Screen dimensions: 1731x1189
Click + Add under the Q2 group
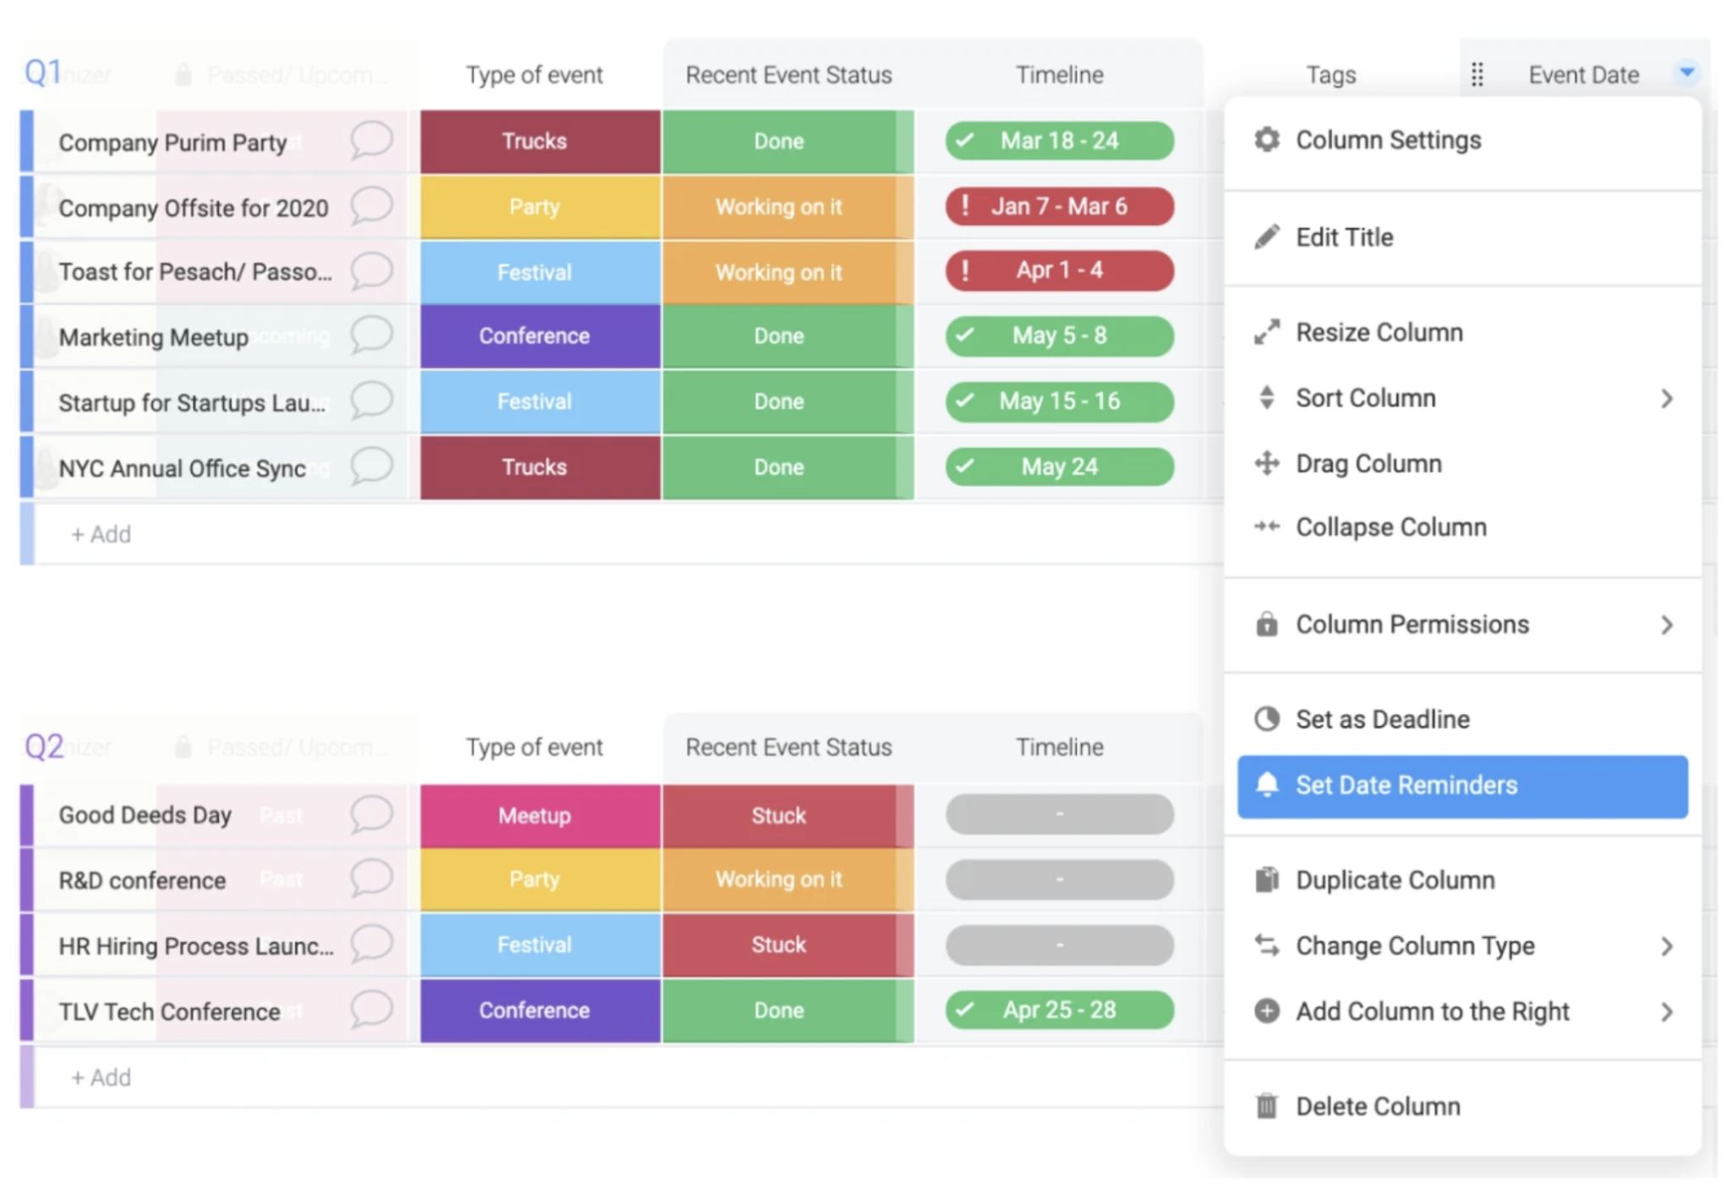101,1077
